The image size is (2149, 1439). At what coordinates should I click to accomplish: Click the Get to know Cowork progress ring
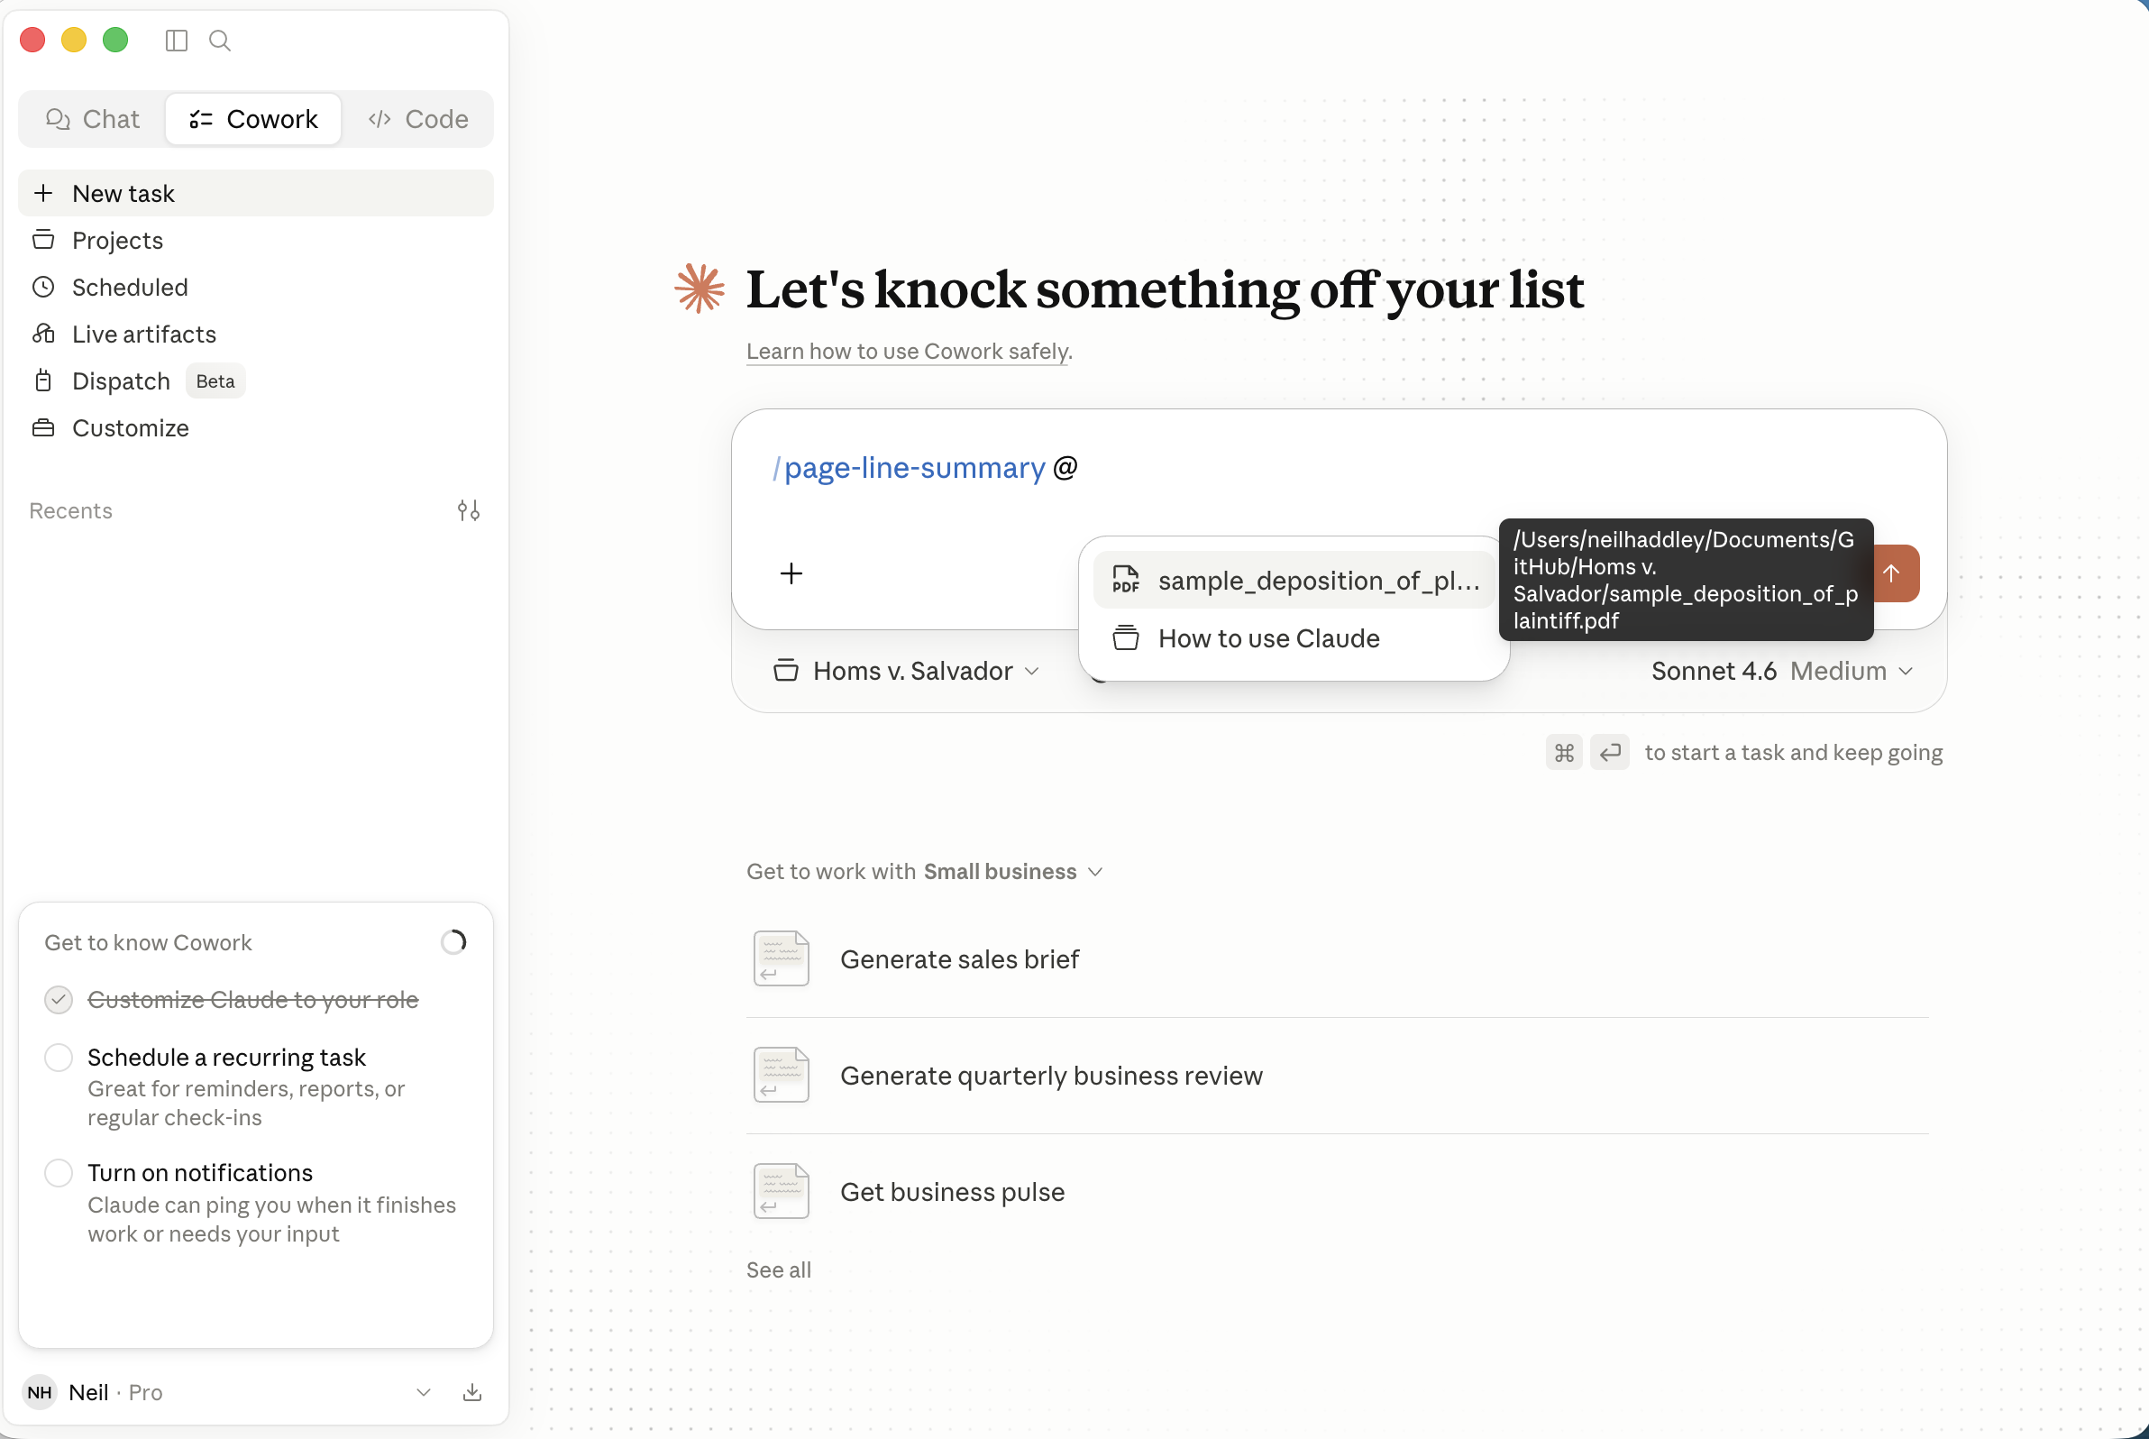[x=453, y=942]
